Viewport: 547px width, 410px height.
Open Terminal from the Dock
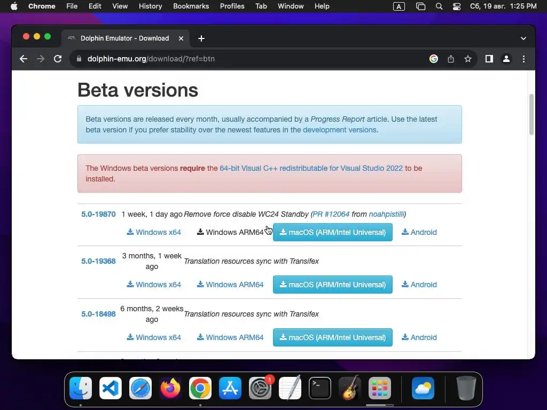pos(320,388)
